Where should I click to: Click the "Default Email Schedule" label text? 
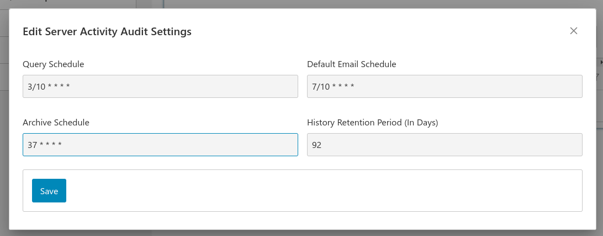click(x=352, y=64)
